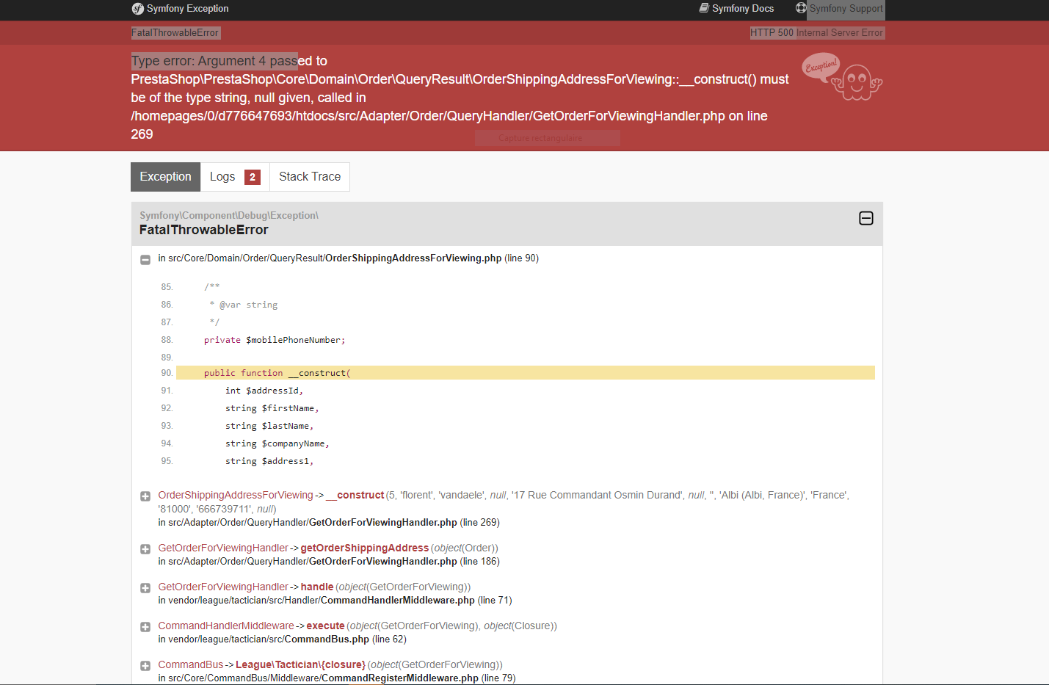Expand the OrderShippingAddressForViewing->__construct trace entry
The width and height of the screenshot is (1049, 685).
(145, 496)
